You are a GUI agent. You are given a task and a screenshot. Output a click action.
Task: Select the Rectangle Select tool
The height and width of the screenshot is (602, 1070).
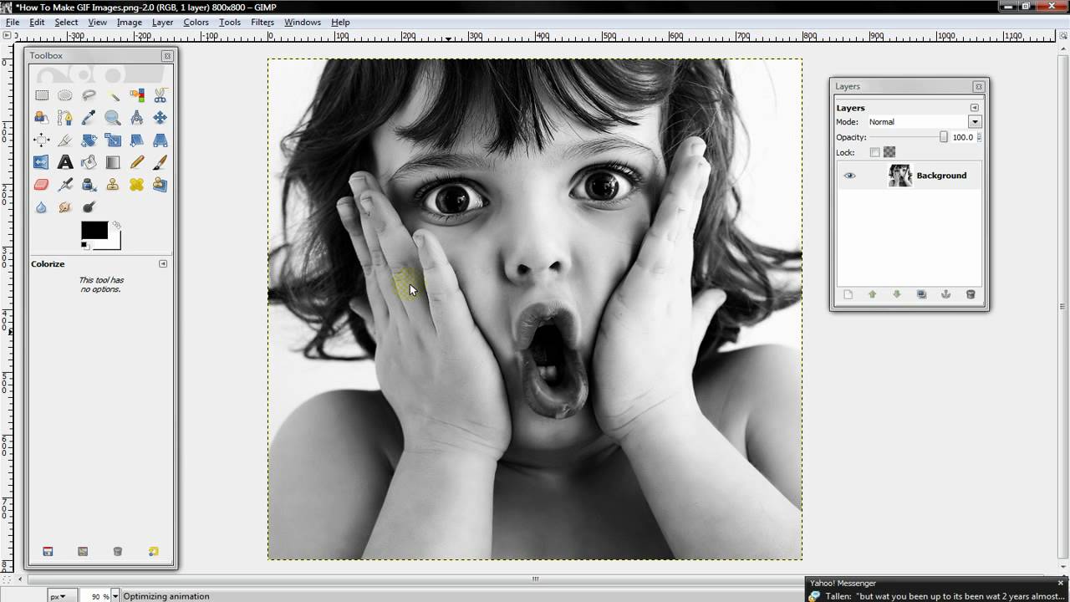tap(41, 95)
